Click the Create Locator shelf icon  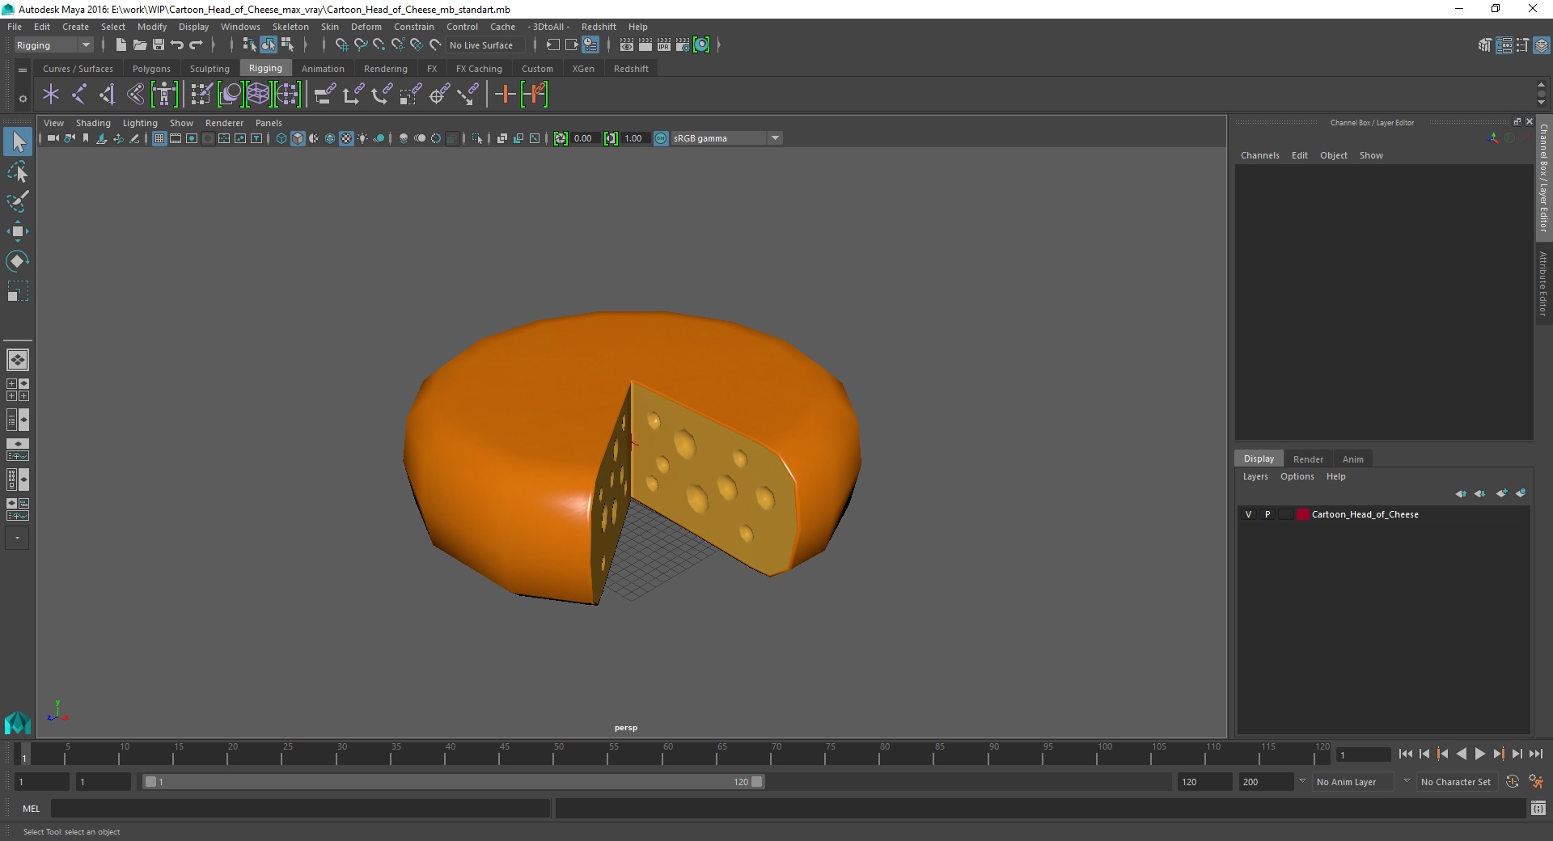click(x=51, y=95)
